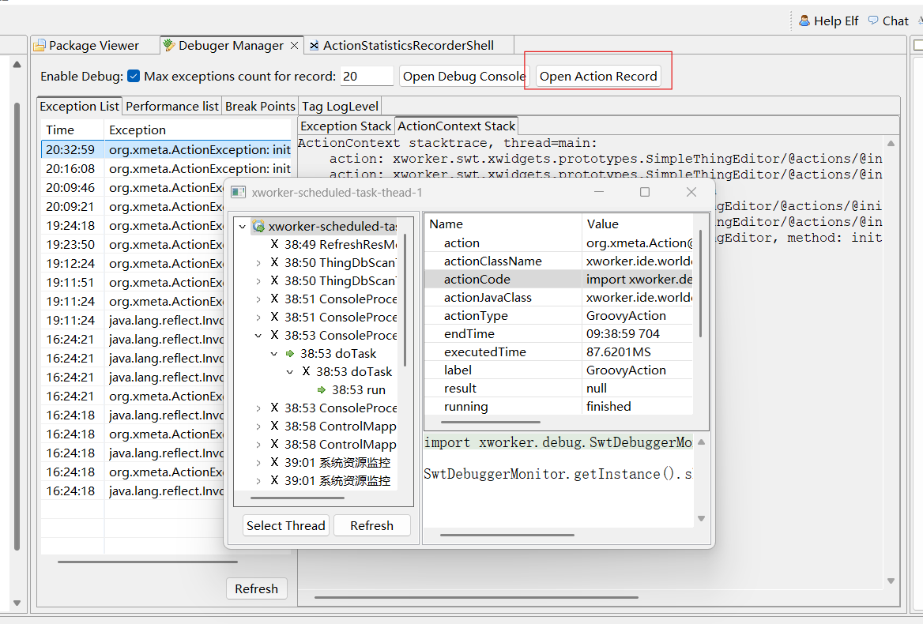Select the actionType property row
The width and height of the screenshot is (923, 624).
[x=559, y=316]
